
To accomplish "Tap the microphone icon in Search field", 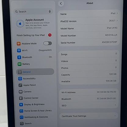I will point(50,11).
